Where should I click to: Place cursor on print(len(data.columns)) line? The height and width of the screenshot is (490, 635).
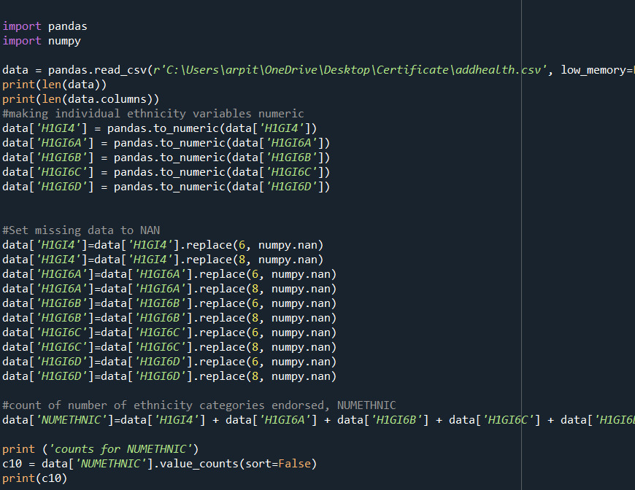pyautogui.click(x=80, y=99)
